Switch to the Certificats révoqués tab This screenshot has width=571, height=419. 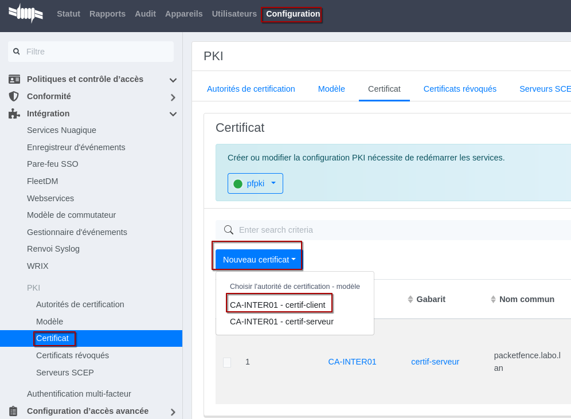(460, 89)
